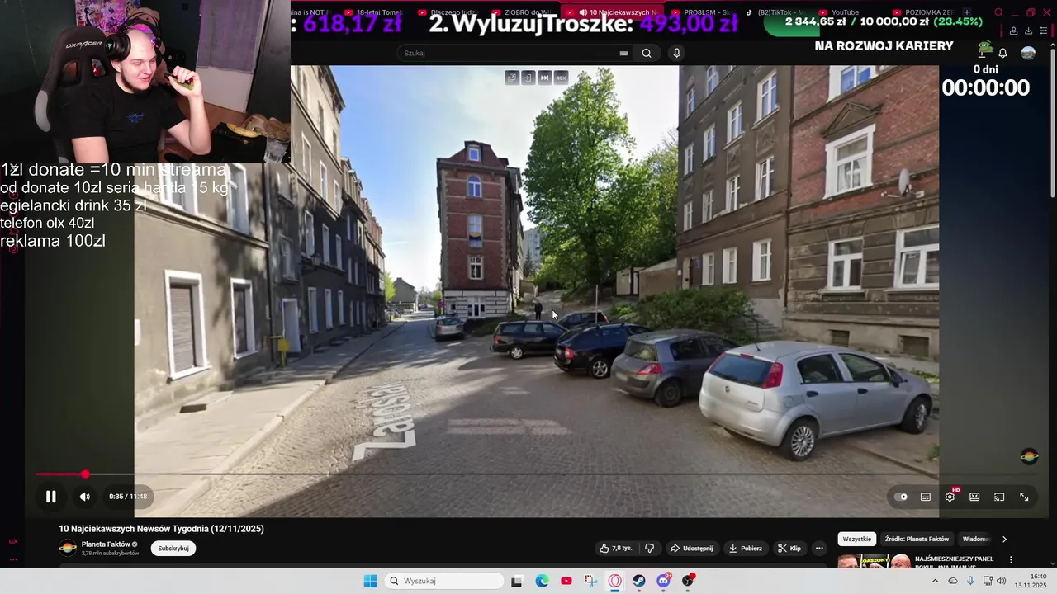
Task: Toggle subtitles in the video player
Action: click(x=926, y=497)
